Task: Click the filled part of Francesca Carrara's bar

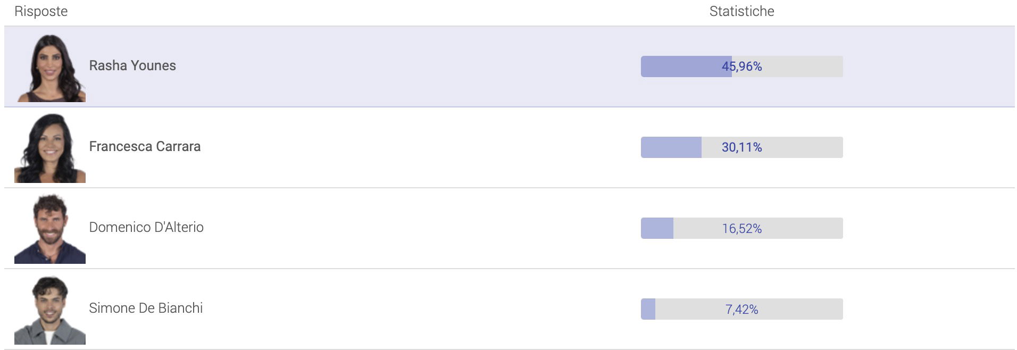Action: [x=671, y=147]
